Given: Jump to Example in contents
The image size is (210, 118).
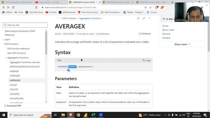Looking at the screenshot, I should coord(166,38).
